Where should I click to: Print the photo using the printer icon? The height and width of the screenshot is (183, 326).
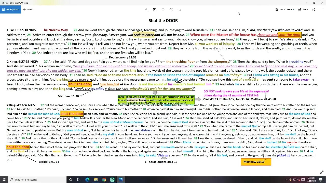pos(314,9)
